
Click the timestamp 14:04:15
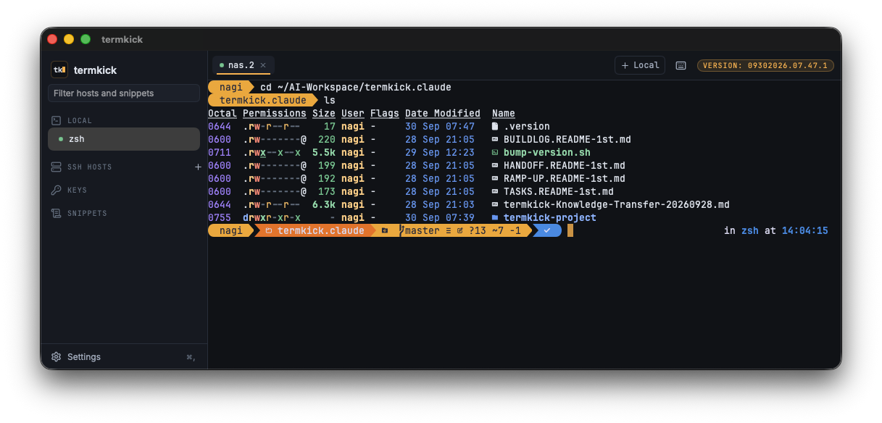point(804,230)
